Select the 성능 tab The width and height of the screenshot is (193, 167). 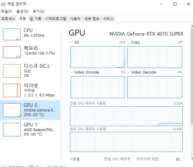(22, 18)
